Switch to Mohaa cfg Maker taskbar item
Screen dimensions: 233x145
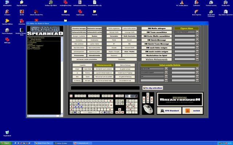(63, 143)
